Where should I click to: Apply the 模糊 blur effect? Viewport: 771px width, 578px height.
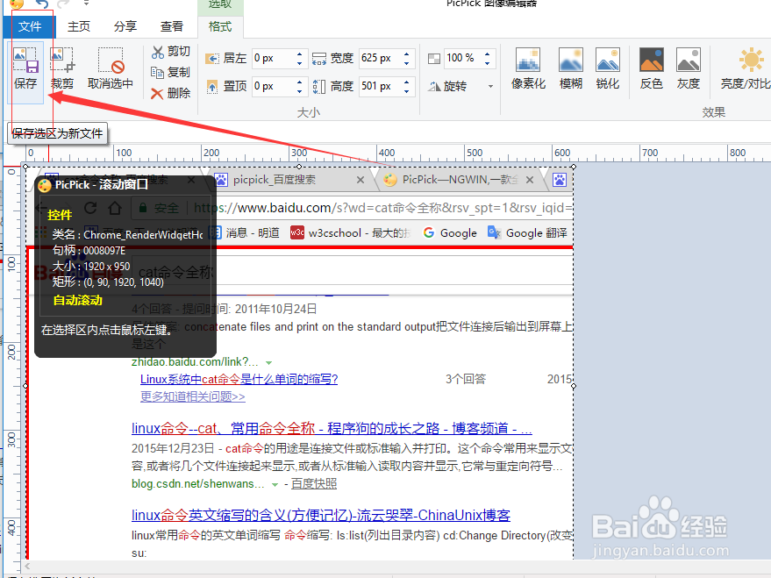point(571,68)
